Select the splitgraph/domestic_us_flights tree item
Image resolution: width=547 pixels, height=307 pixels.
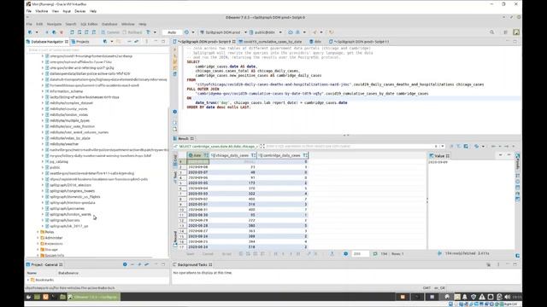[75, 197]
